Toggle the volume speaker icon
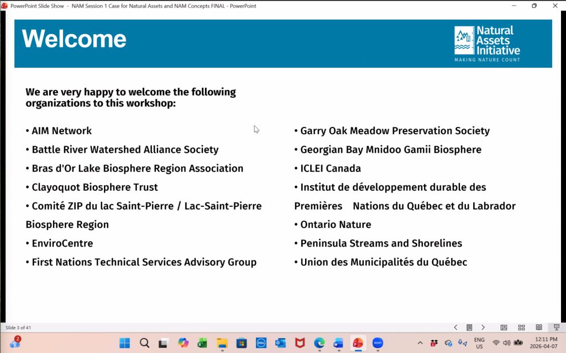566x353 pixels. [507, 343]
